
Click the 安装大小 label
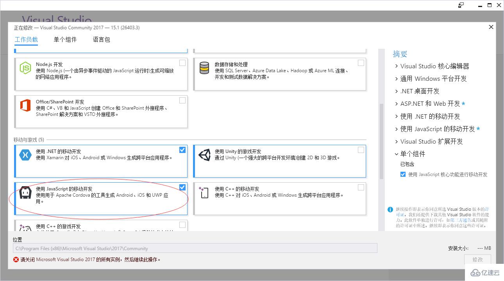(458, 248)
